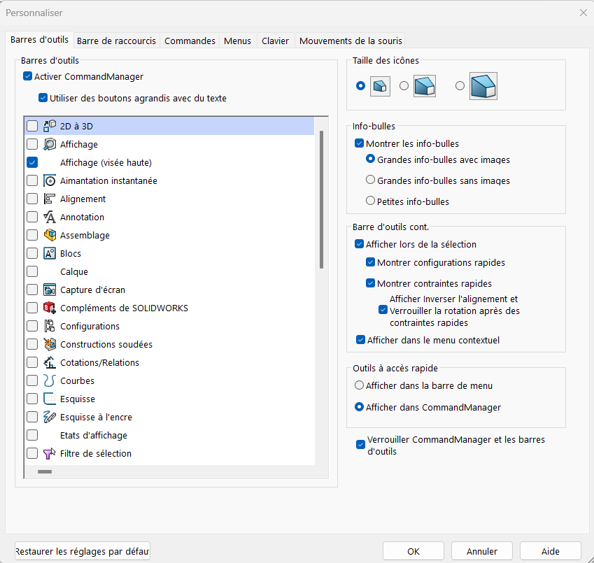Click the Compléments de SOLIDWORKS icon
Image resolution: width=594 pixels, height=563 pixels.
click(x=50, y=308)
